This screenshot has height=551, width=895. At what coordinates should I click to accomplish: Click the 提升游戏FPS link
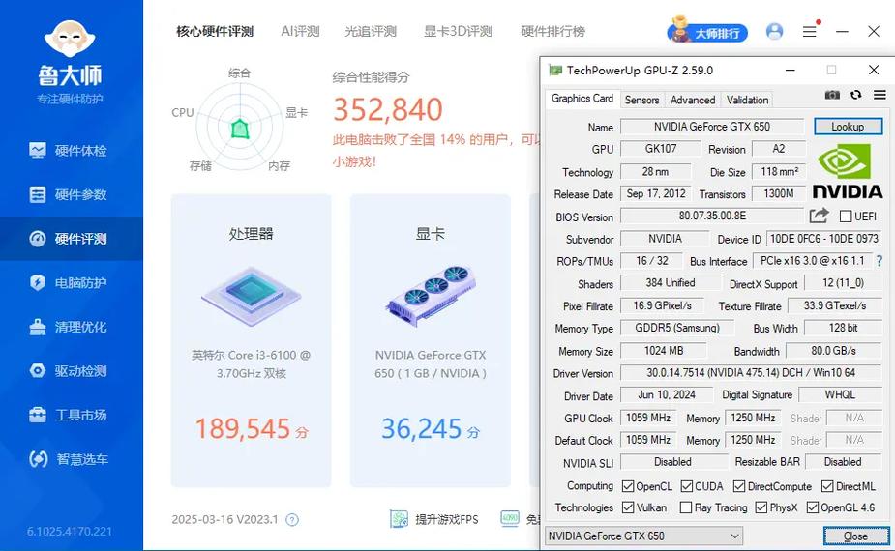click(x=434, y=520)
